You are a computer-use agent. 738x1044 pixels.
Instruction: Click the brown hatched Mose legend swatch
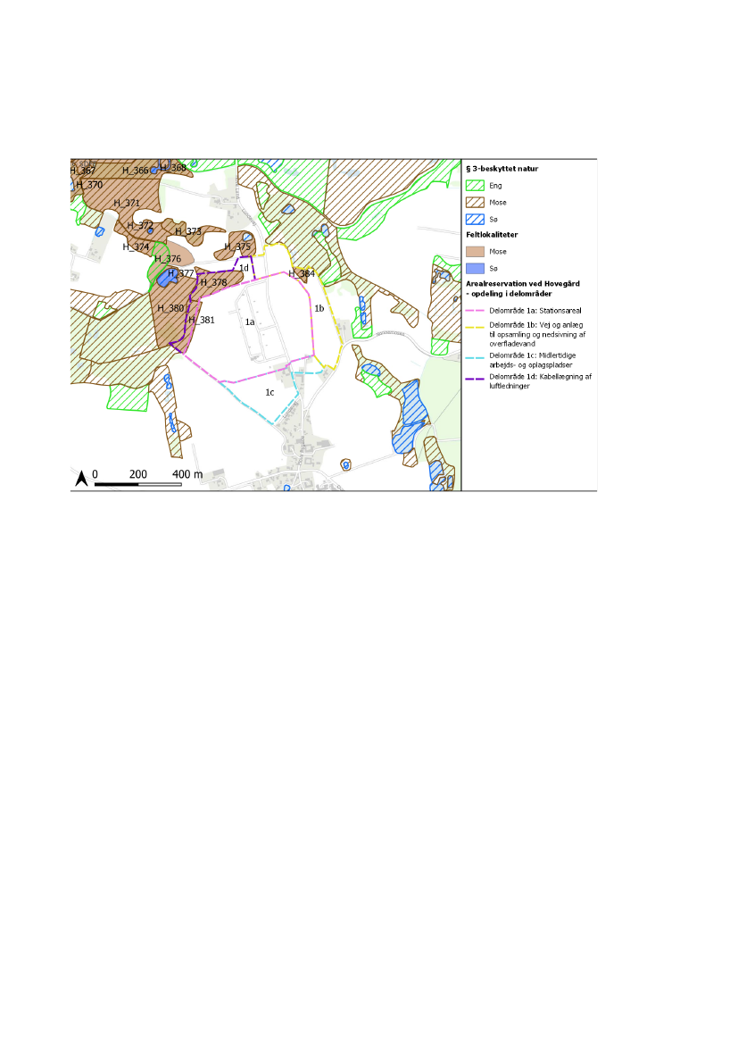point(475,203)
